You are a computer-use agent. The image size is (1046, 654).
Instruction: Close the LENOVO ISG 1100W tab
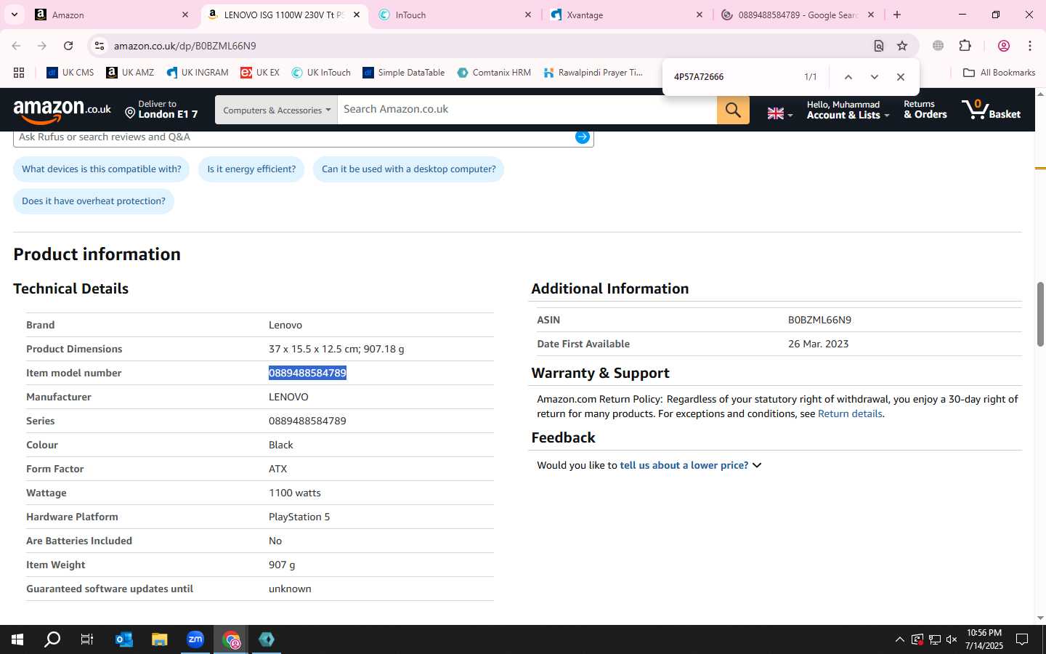(357, 15)
